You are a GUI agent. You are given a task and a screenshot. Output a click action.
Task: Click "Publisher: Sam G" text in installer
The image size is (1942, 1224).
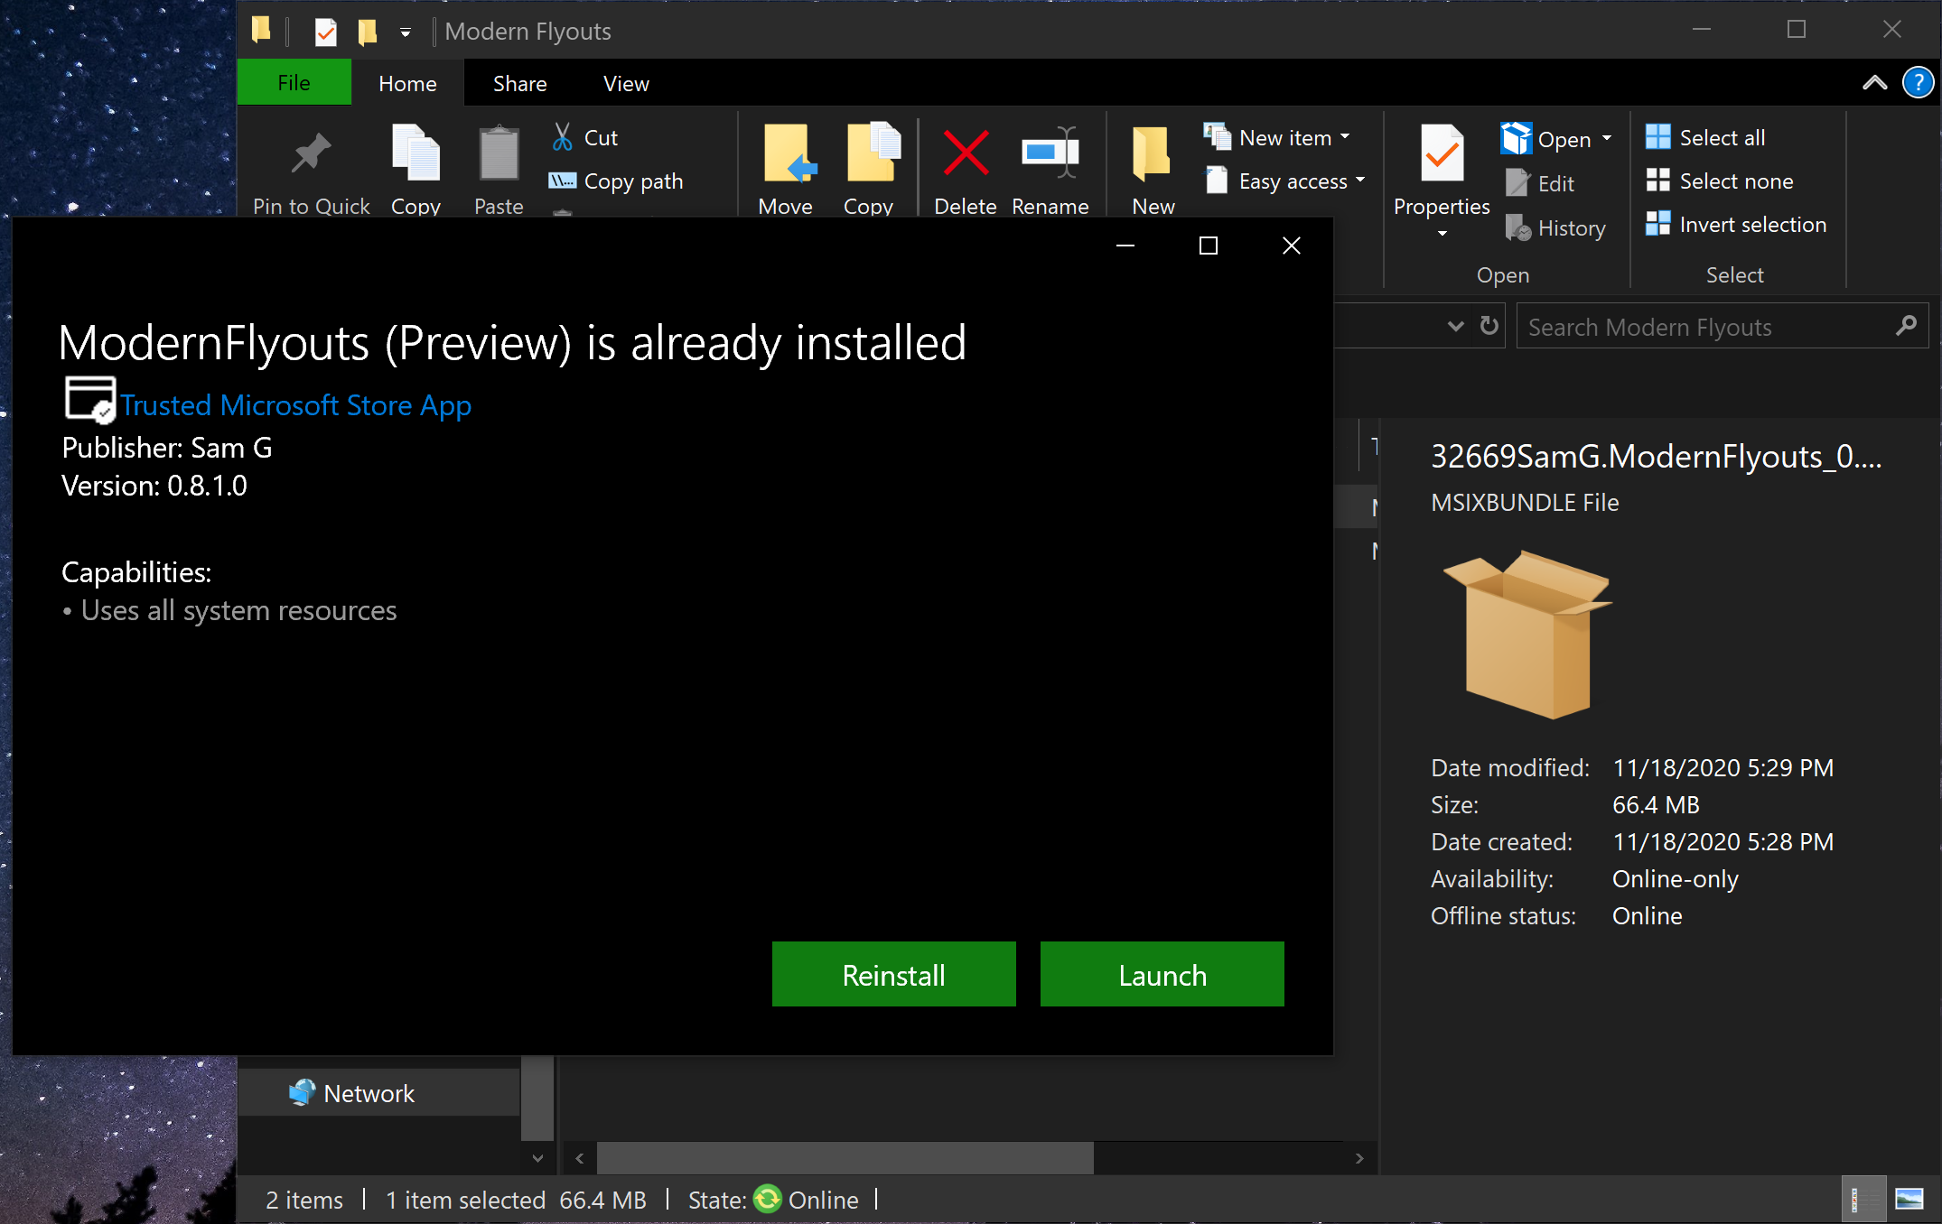coord(166,448)
